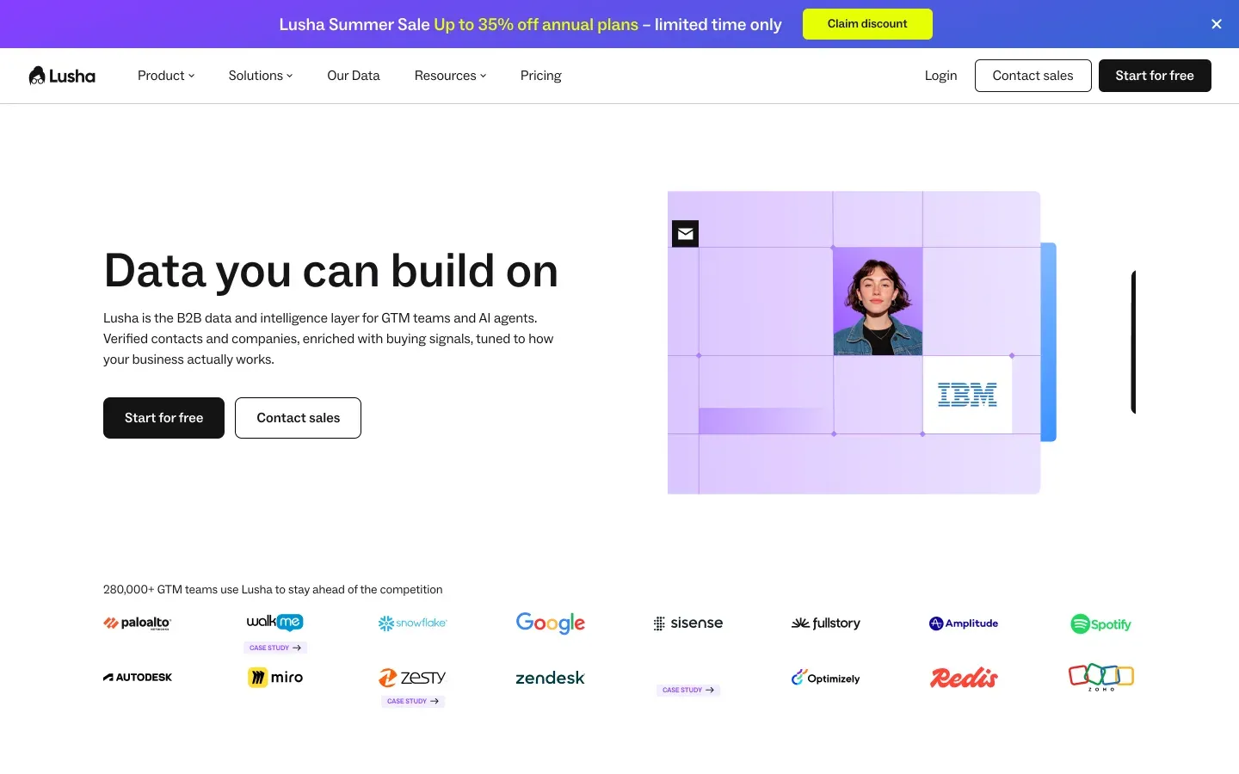Click the Sisense logo
This screenshot has width=1239, height=774.
(x=688, y=623)
